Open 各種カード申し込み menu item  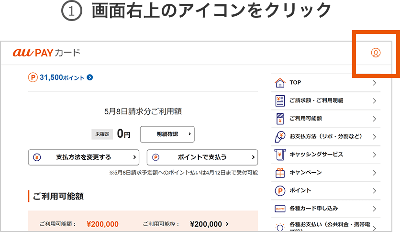pos(326,209)
